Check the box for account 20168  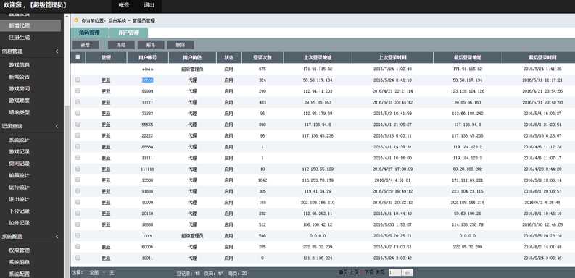78,213
